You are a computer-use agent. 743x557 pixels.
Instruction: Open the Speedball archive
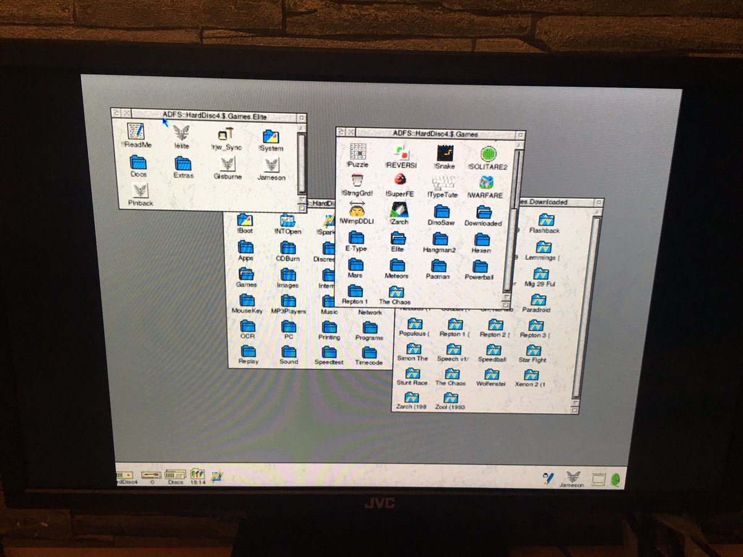pos(493,349)
